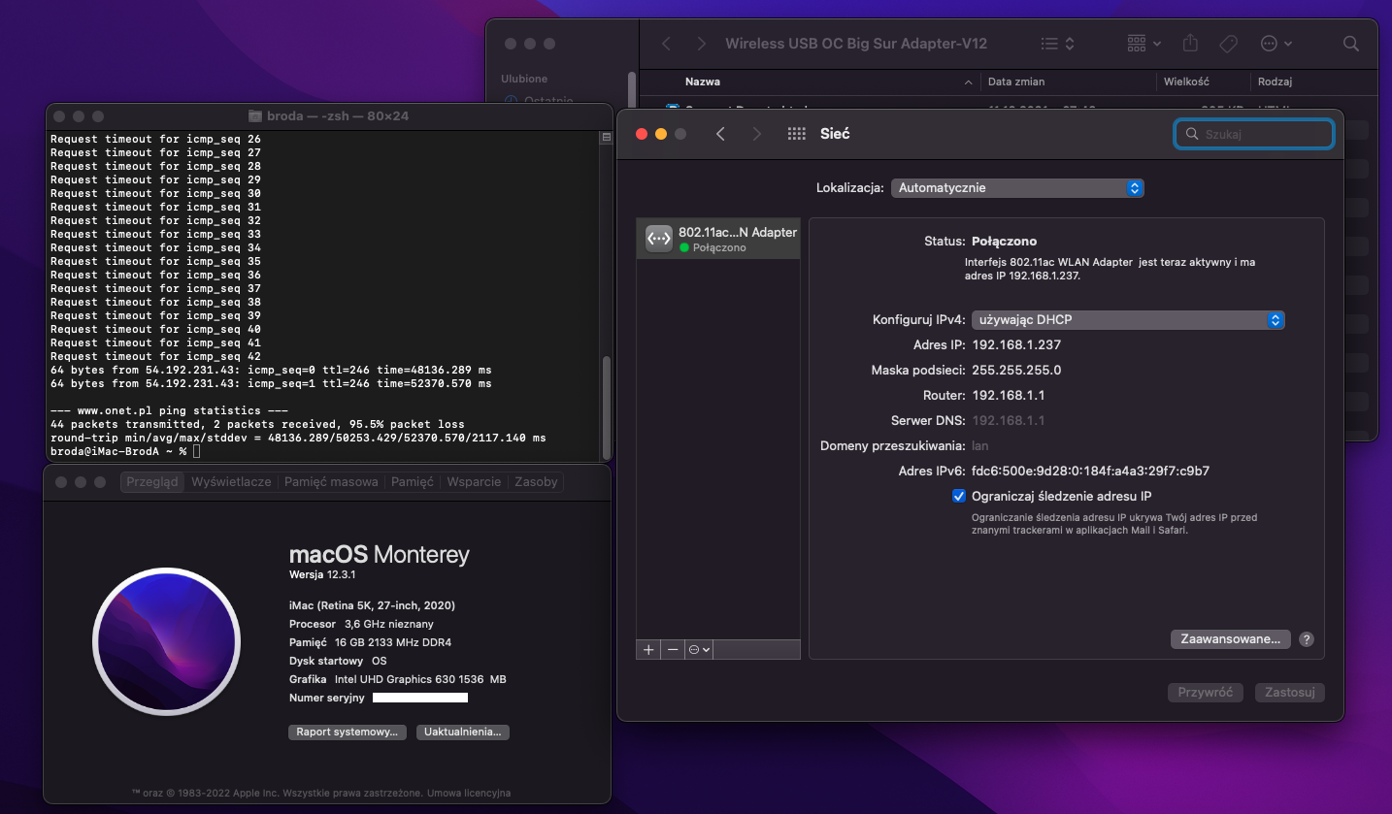Switch to the Wyświetlacze tab

(231, 482)
